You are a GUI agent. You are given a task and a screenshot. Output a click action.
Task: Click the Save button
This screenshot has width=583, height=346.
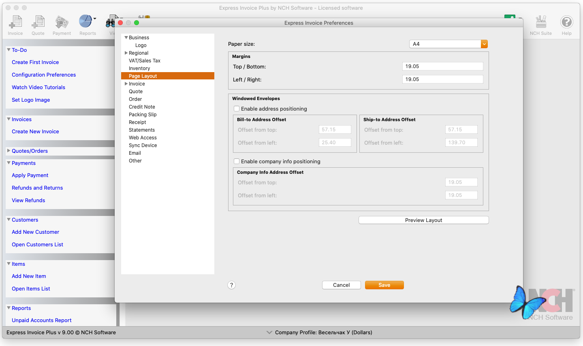tap(384, 285)
